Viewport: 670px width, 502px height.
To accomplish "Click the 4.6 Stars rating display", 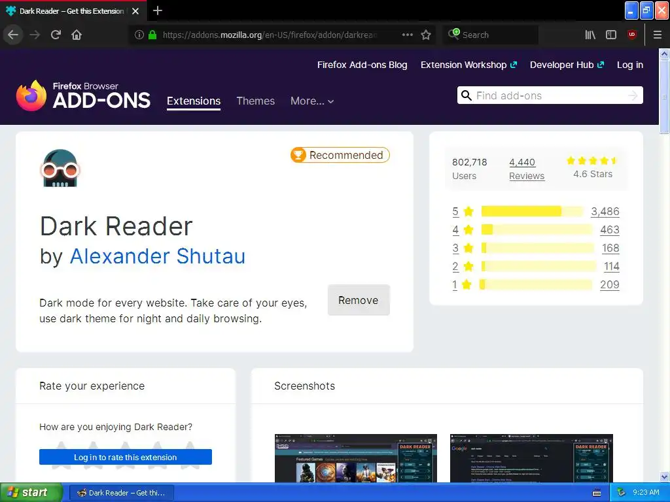I will tap(593, 167).
